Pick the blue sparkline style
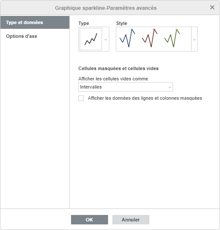 tap(127, 38)
